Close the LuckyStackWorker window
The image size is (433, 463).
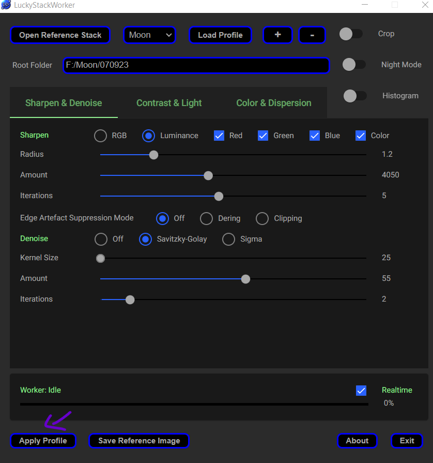(x=425, y=5)
